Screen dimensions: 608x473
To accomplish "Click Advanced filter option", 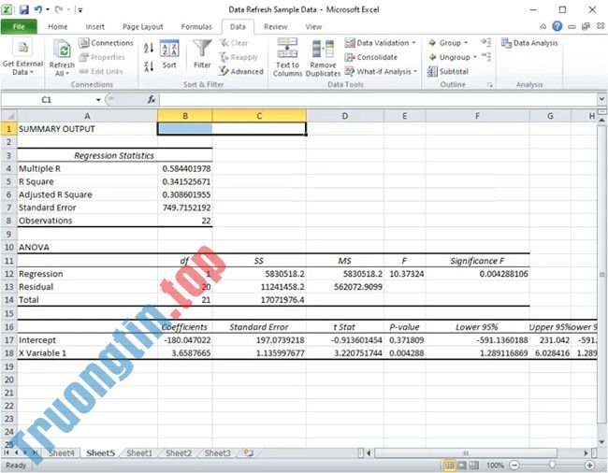I will click(240, 71).
